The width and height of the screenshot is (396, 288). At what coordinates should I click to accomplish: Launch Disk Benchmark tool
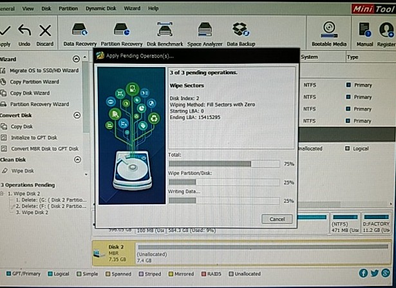coord(164,31)
